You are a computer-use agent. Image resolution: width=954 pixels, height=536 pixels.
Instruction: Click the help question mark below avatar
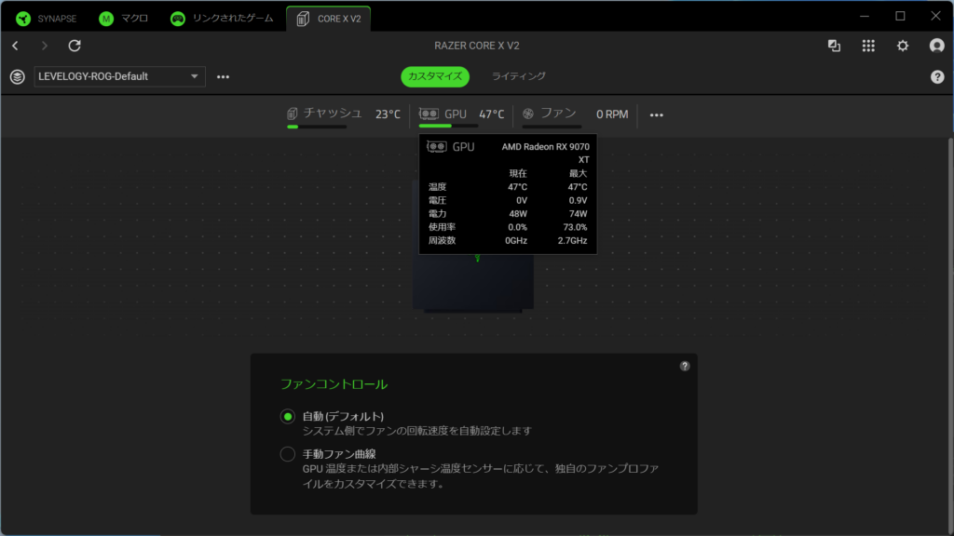pos(937,76)
